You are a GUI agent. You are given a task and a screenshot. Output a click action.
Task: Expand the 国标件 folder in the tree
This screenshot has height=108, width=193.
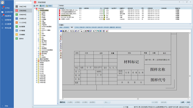38,14
